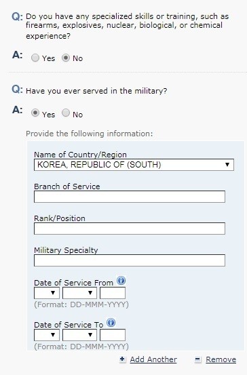The image size is (247, 375).
Task: Focus the Branch of Service field
Action: [x=130, y=197]
